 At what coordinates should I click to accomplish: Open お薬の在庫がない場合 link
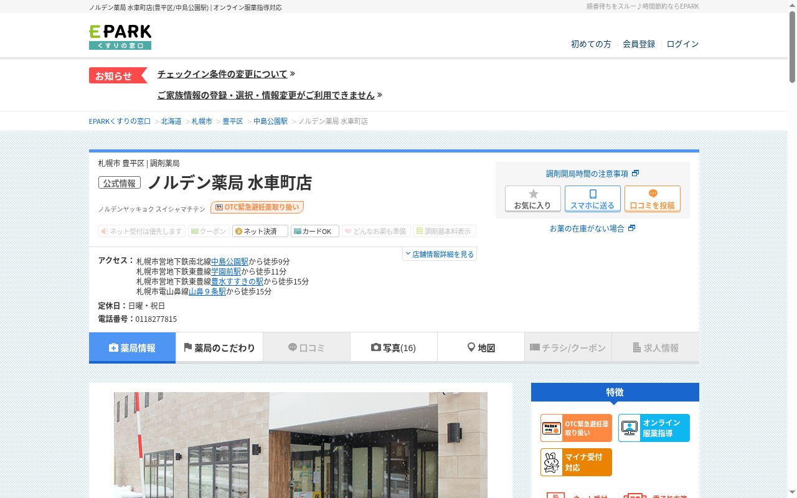[x=592, y=228]
